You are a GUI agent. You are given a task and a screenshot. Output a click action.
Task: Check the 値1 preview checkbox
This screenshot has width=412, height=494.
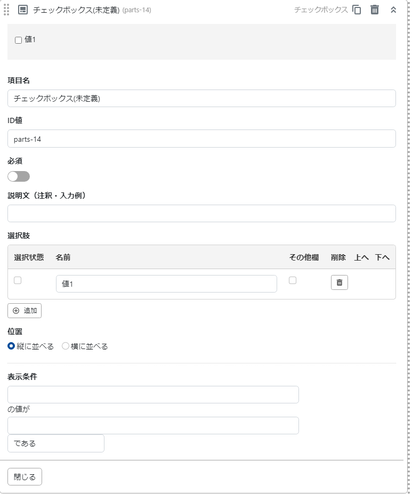[x=19, y=40]
